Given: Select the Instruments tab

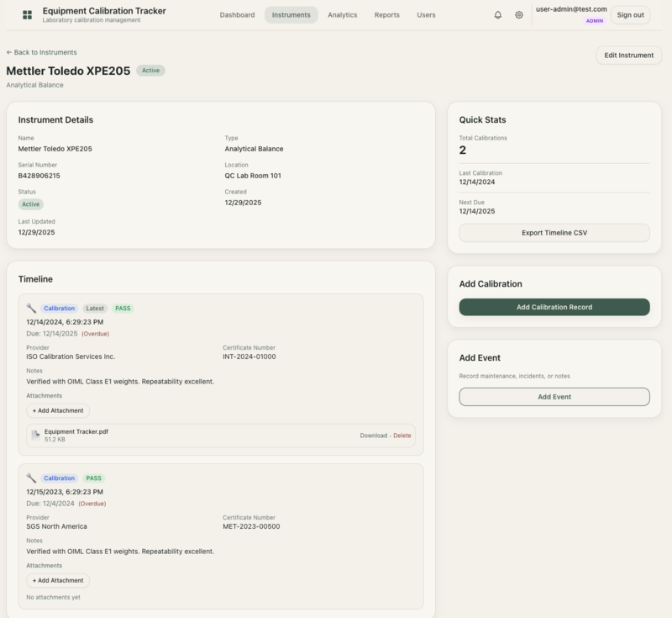Looking at the screenshot, I should point(291,15).
